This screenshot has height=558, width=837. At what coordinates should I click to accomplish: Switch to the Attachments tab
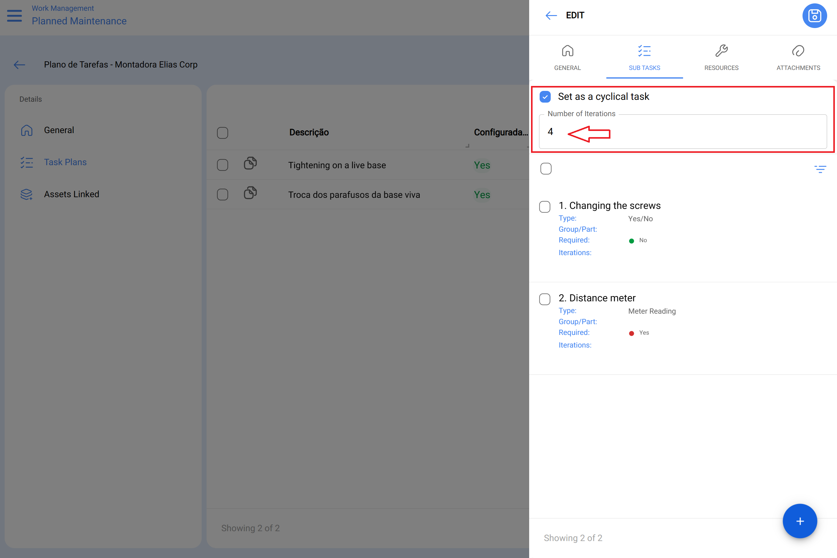pos(798,58)
